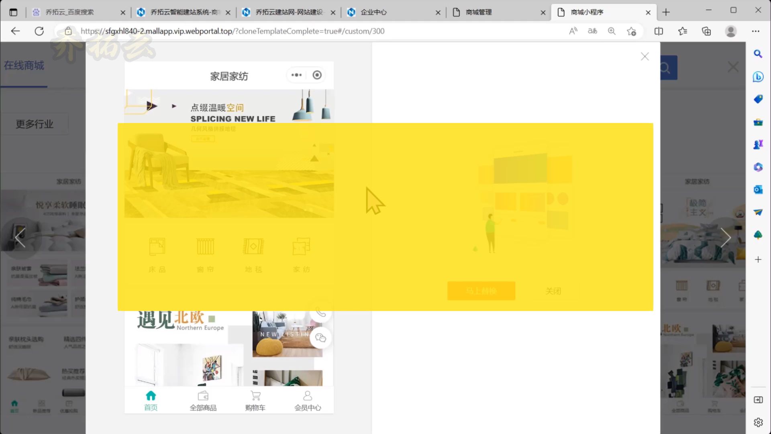771x434 pixels.
Task: Click the WeChat floating icon
Action: click(x=321, y=338)
